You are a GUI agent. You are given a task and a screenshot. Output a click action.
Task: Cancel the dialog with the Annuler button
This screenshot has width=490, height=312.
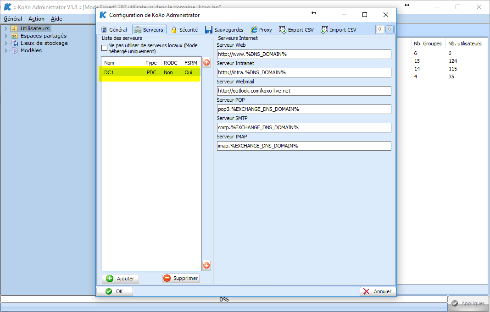tap(378, 291)
